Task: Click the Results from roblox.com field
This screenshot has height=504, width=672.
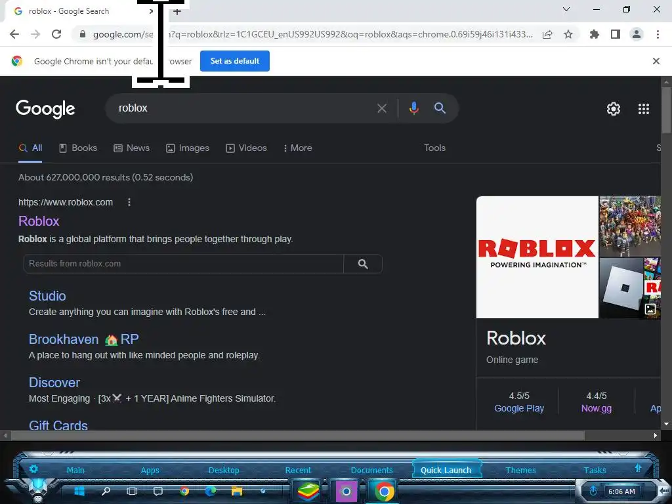Action: (184, 264)
